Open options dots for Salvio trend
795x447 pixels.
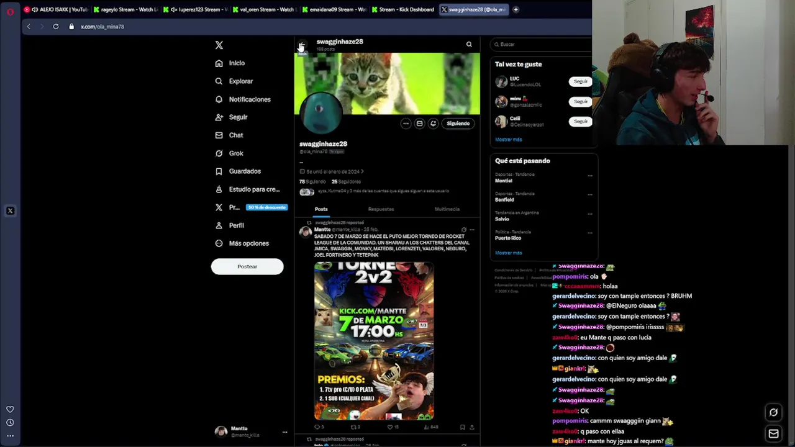(590, 214)
